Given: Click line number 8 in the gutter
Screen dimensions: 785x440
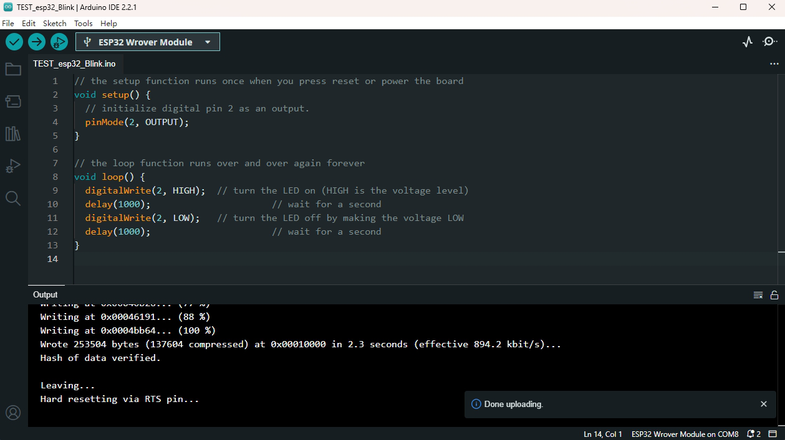Looking at the screenshot, I should click(55, 177).
